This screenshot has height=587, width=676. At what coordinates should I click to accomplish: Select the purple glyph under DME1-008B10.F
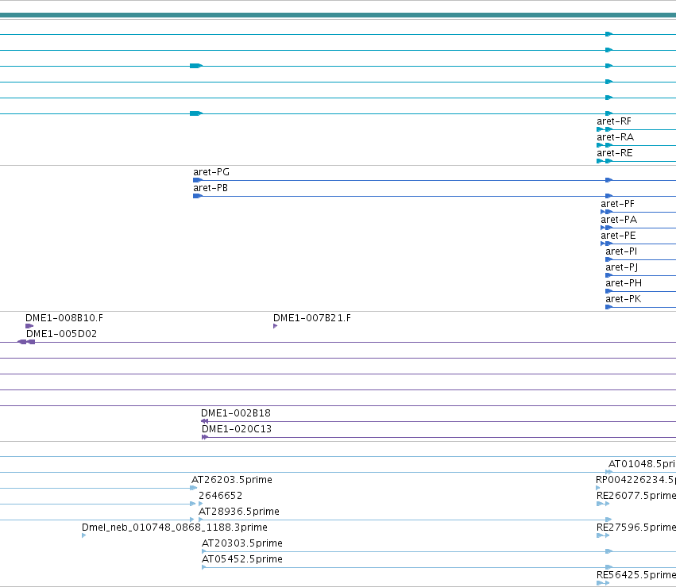click(29, 326)
